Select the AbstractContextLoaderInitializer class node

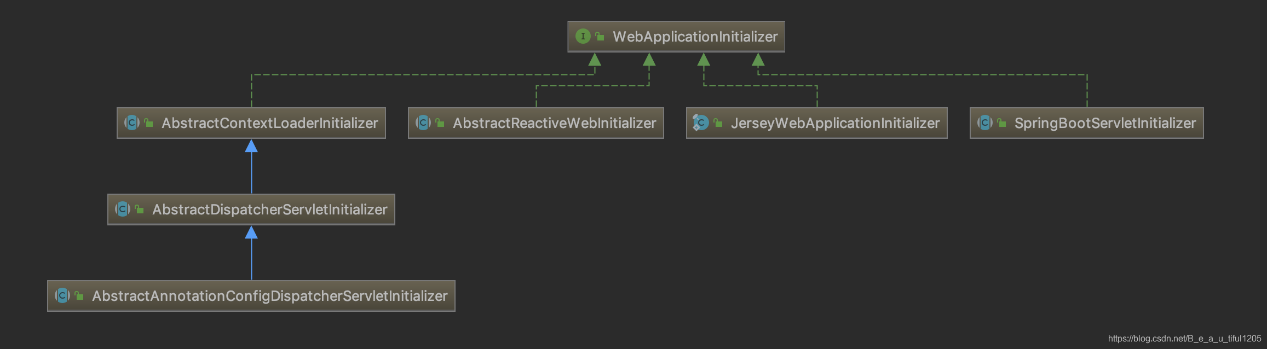tap(251, 123)
